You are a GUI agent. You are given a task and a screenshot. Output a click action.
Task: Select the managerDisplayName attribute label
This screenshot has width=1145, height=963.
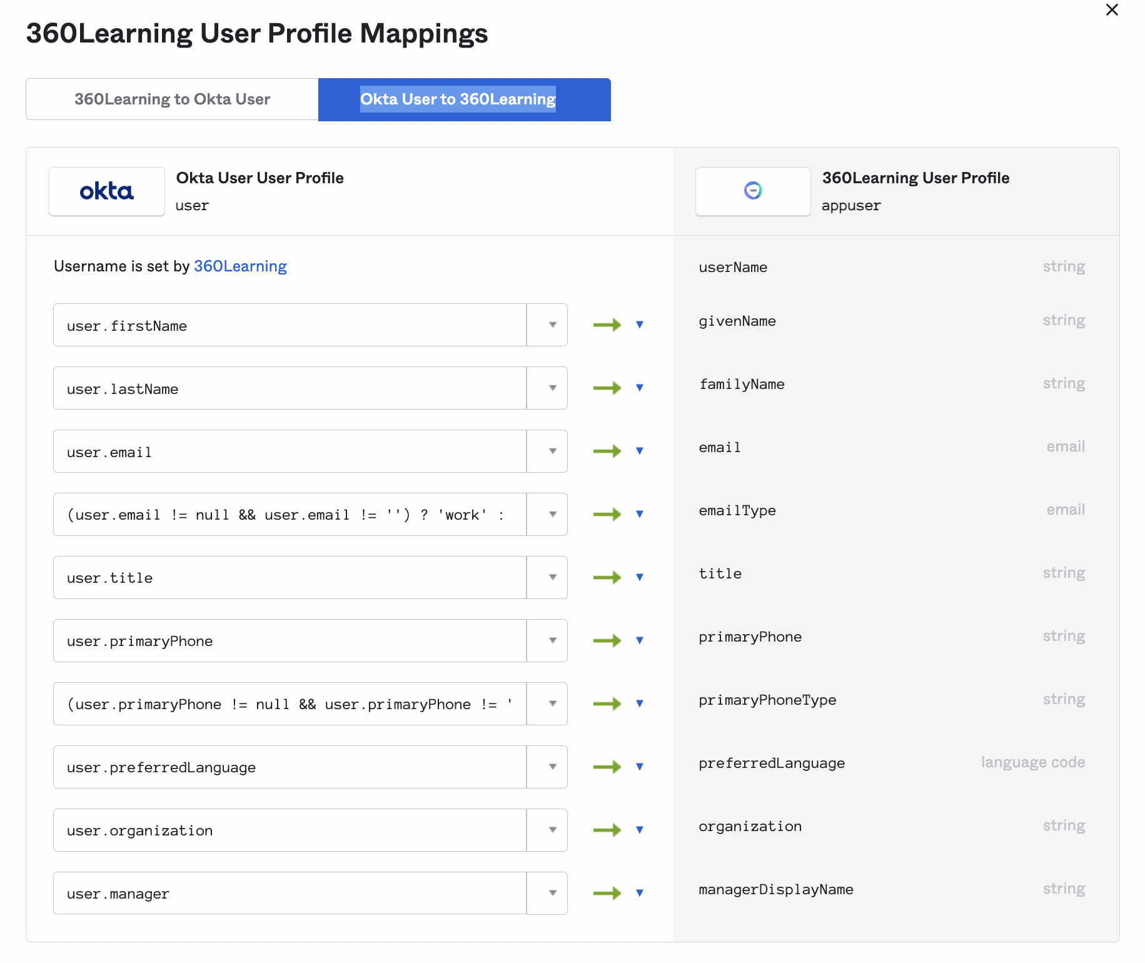776,889
